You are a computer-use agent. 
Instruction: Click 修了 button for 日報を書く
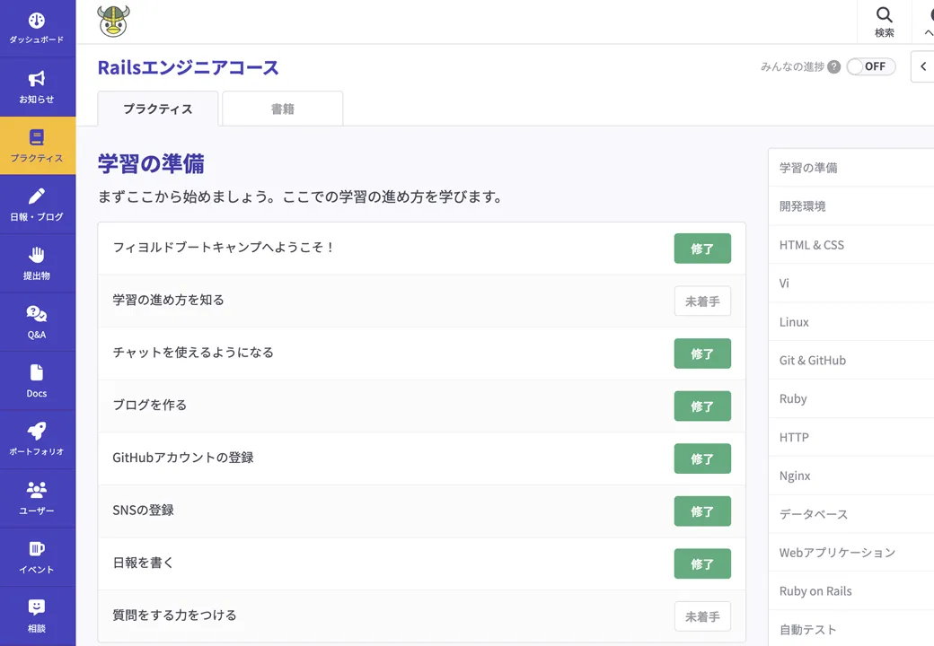702,564
